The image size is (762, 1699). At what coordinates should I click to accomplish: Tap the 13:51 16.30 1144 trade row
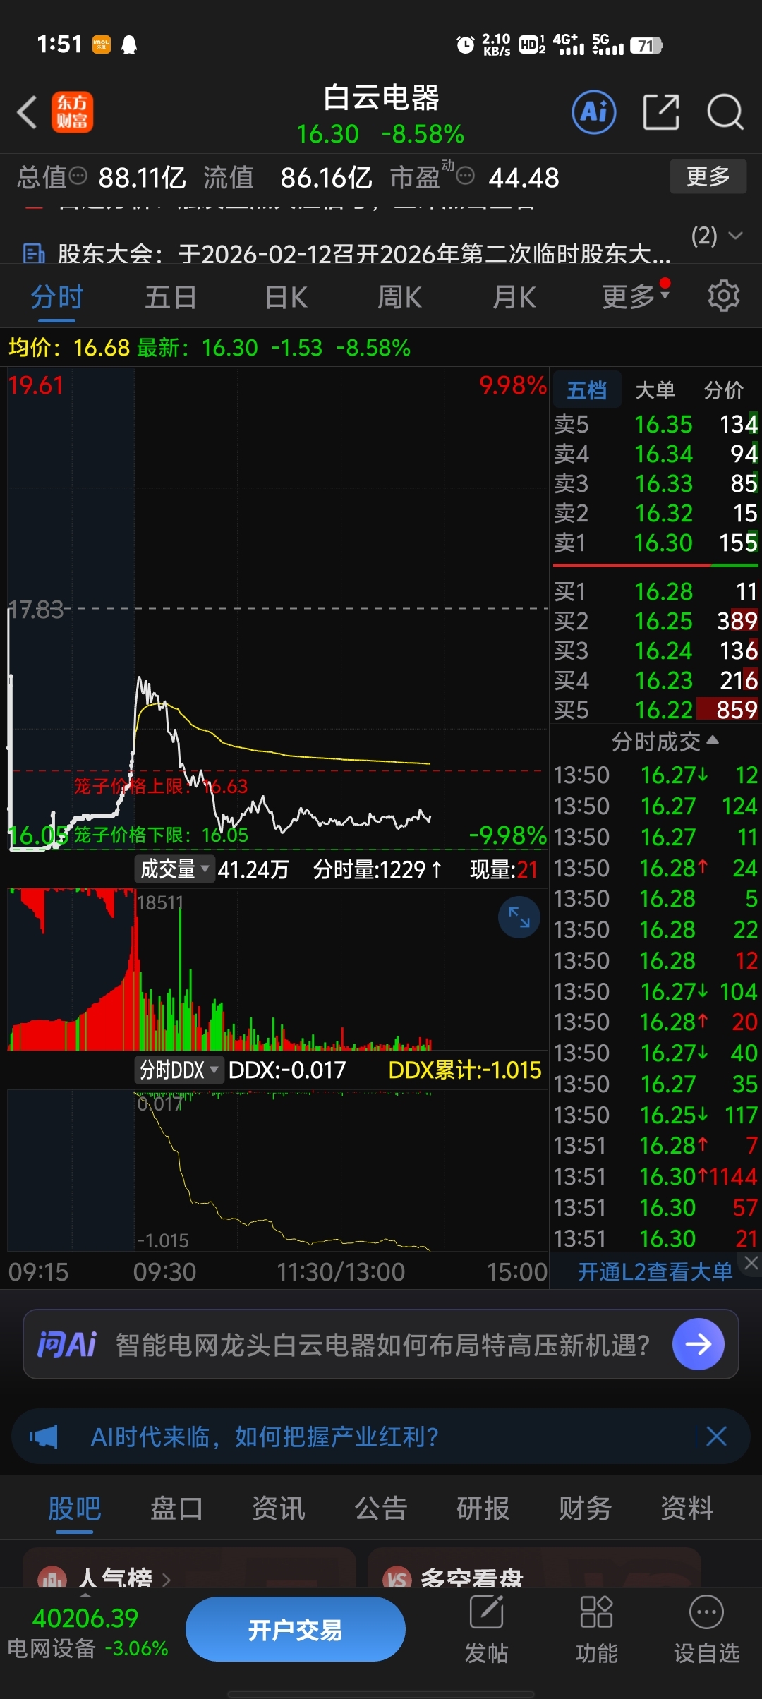pos(655,1176)
